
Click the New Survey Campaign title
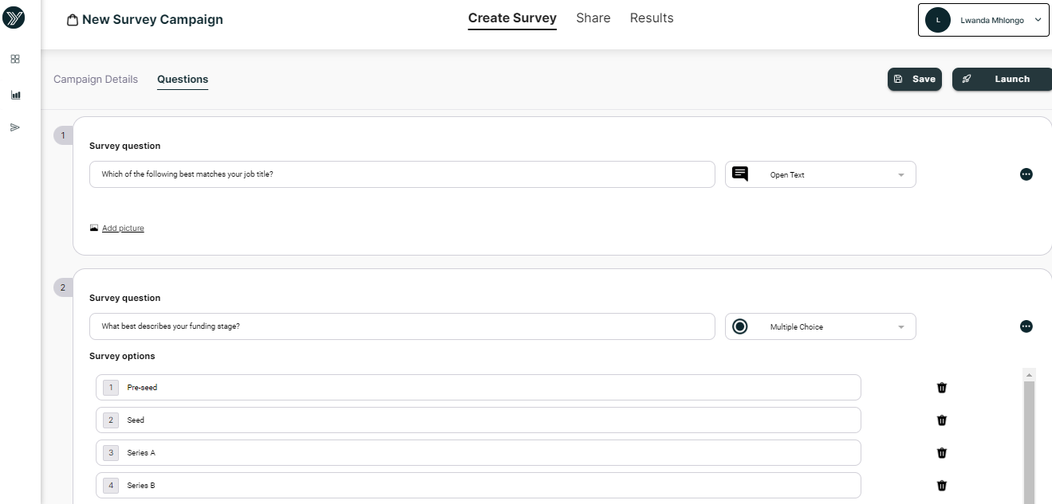[x=152, y=20]
